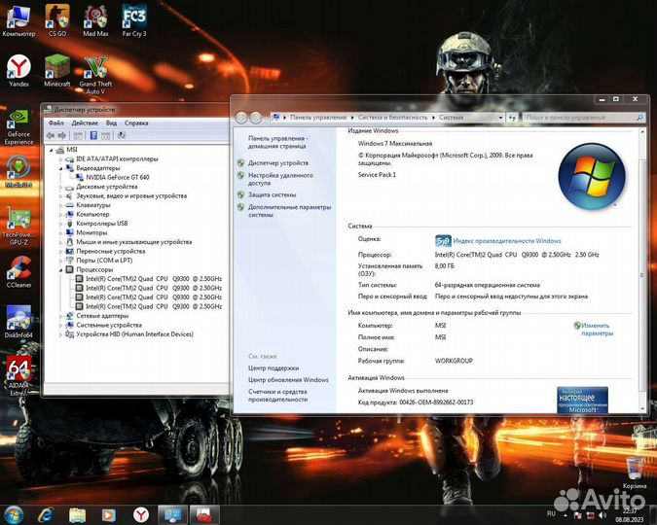The height and width of the screenshot is (525, 657).
Task: Open Grand Theft Auto V shortcut
Action: pos(95,75)
